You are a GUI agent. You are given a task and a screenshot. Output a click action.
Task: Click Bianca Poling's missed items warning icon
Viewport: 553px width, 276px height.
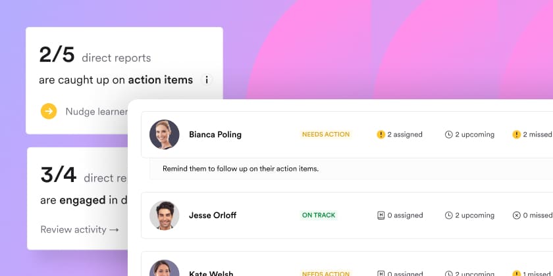click(517, 135)
